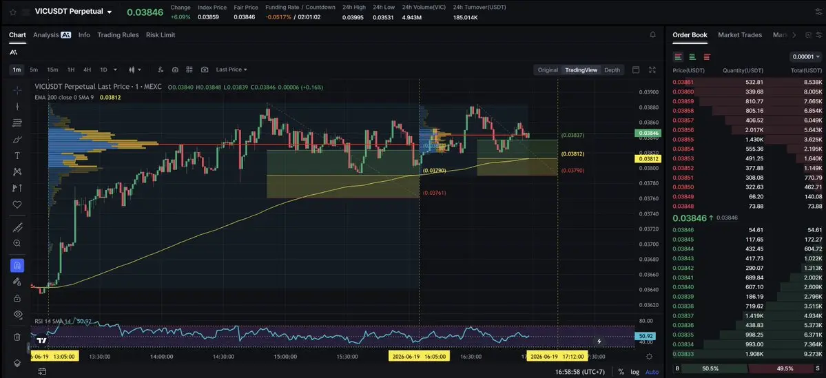The height and width of the screenshot is (378, 826).
Task: Pop out the order book panel
Action: click(809, 34)
